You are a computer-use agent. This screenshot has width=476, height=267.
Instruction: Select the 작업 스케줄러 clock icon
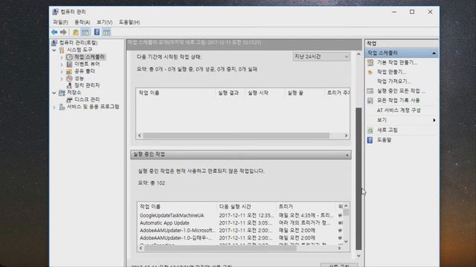tap(69, 57)
